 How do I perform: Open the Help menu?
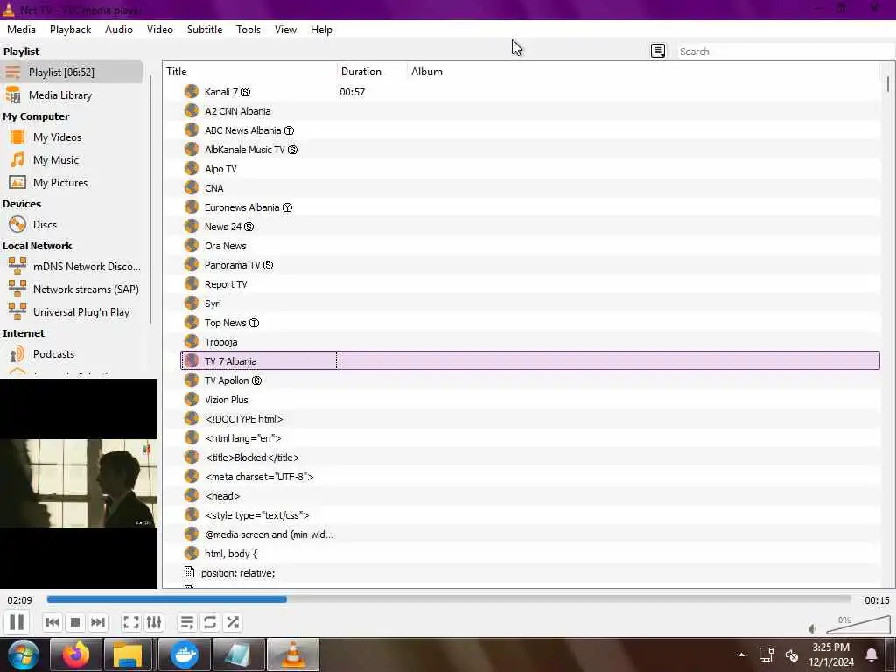[x=321, y=30]
